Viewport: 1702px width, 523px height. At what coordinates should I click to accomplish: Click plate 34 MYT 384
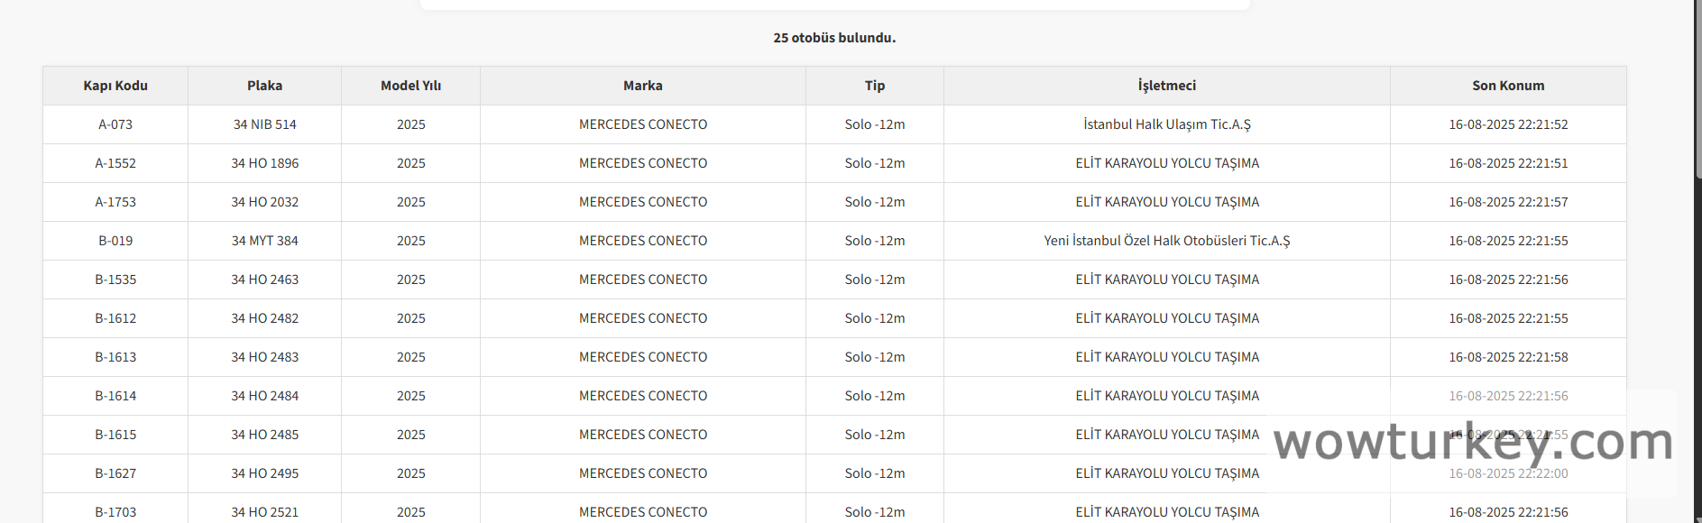click(264, 241)
